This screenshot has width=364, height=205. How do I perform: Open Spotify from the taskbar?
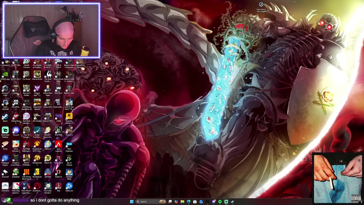tap(220, 202)
